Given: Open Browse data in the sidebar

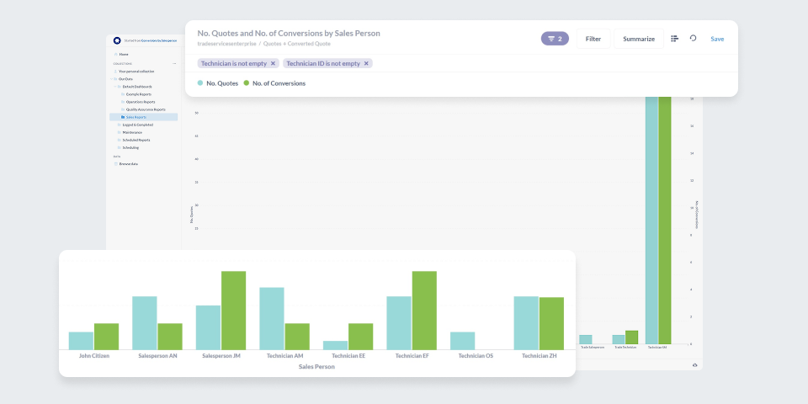Looking at the screenshot, I should (128, 164).
